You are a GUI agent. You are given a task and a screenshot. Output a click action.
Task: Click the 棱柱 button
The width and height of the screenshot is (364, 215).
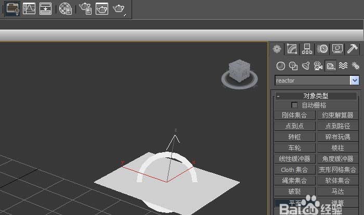[x=338, y=148]
